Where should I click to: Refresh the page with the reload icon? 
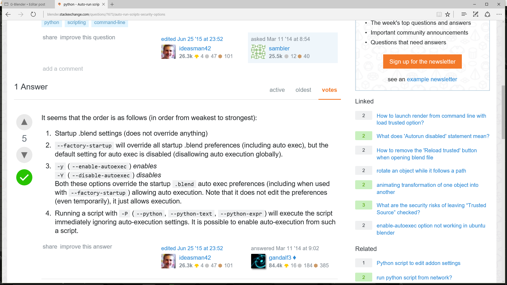pos(33,14)
